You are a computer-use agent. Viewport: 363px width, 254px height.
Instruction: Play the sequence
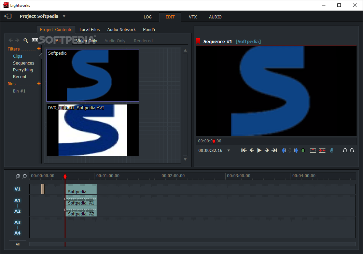pos(259,150)
